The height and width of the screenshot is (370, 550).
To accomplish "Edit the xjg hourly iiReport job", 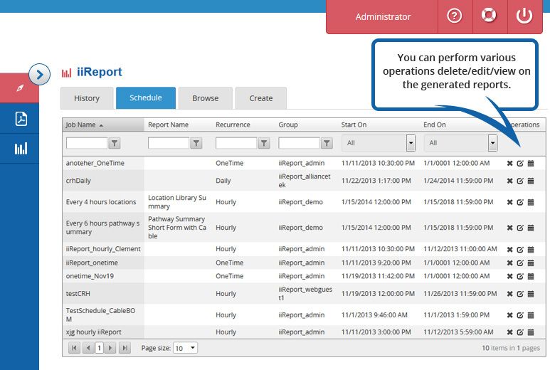I will (520, 332).
